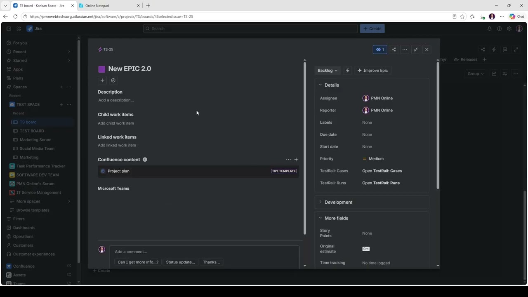Collapse the Details section
Screen dimensions: 528x297
[x=321, y=85]
